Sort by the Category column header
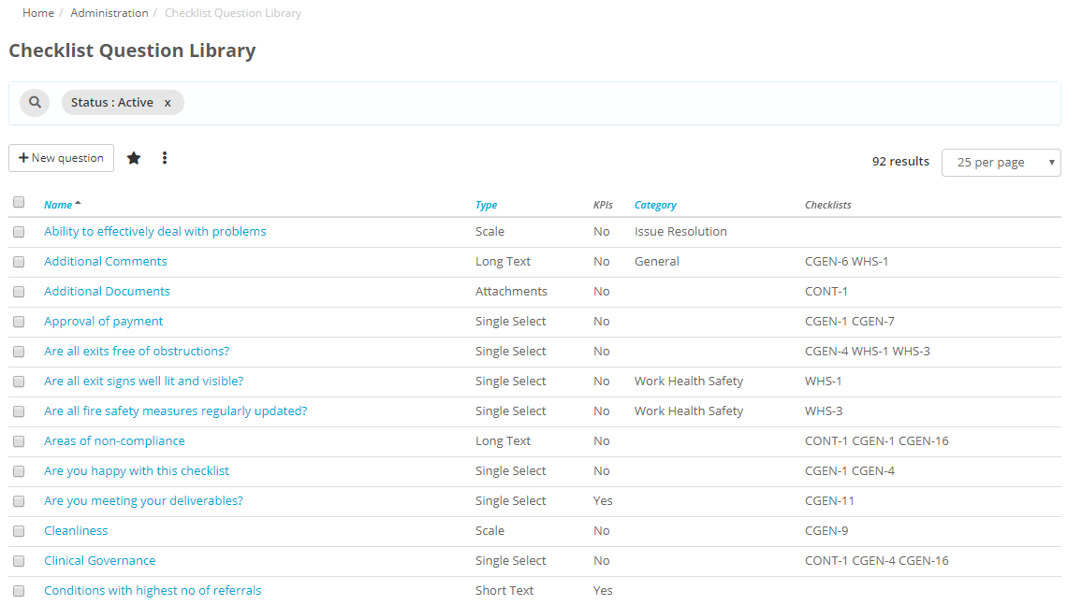This screenshot has width=1067, height=605. [654, 204]
